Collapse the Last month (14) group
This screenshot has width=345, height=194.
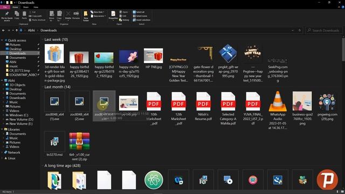pyautogui.click(x=43, y=87)
